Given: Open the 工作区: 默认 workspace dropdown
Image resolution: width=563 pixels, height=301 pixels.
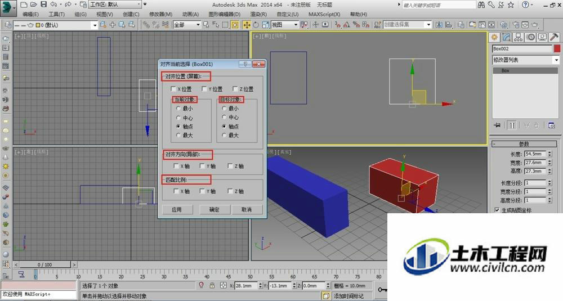Looking at the screenshot, I should (x=115, y=5).
